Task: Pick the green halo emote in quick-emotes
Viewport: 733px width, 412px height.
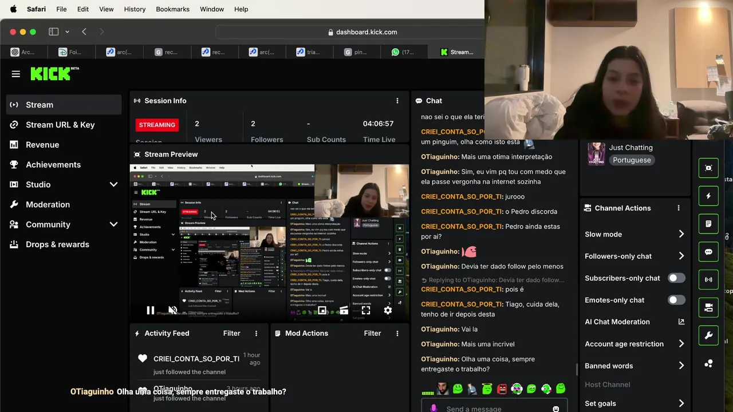Action: point(487,389)
